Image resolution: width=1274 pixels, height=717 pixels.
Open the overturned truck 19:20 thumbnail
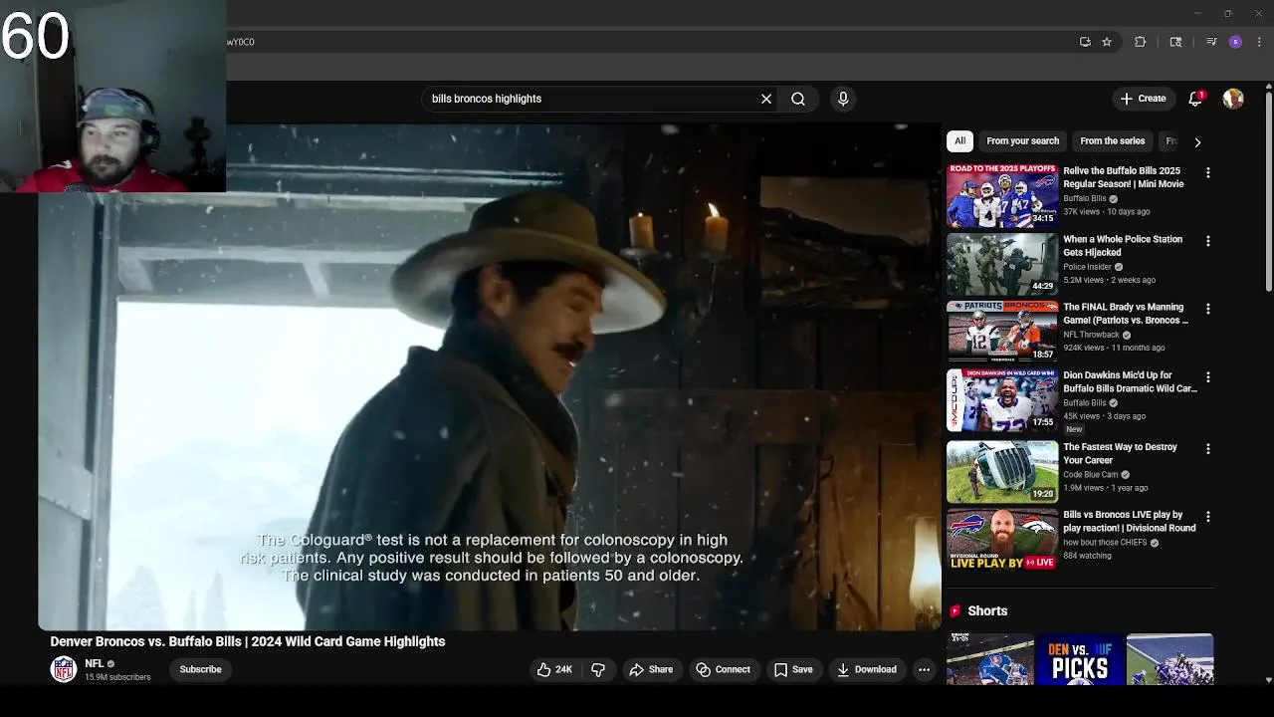[x=1002, y=472]
